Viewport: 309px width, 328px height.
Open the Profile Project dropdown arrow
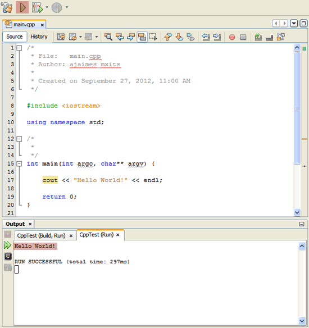67,7
